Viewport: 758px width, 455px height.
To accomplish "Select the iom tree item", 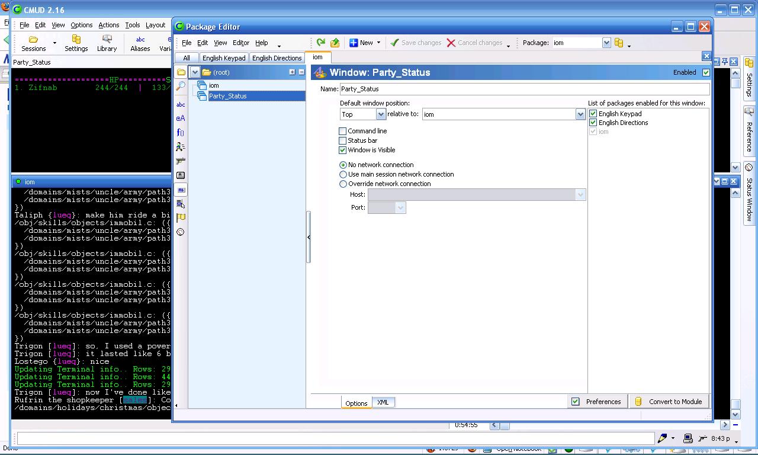I will (x=214, y=85).
